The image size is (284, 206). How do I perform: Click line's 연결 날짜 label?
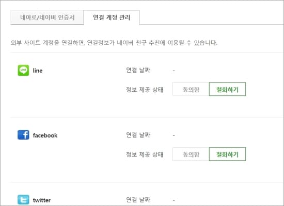point(138,70)
